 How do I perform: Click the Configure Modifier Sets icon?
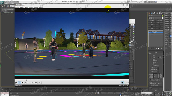[162, 48]
